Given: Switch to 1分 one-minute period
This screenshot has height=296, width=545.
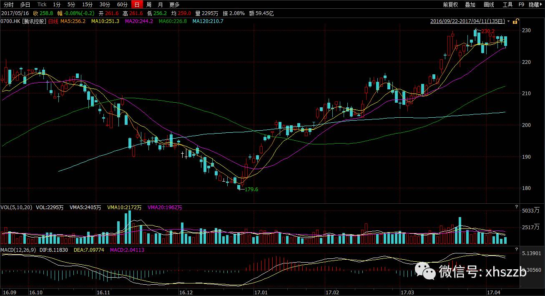Looking at the screenshot, I should coord(57,5).
